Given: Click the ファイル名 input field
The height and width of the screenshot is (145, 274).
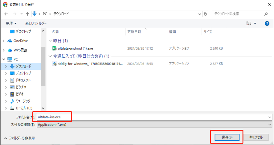Looking at the screenshot, I should pyautogui.click(x=153, y=117).
